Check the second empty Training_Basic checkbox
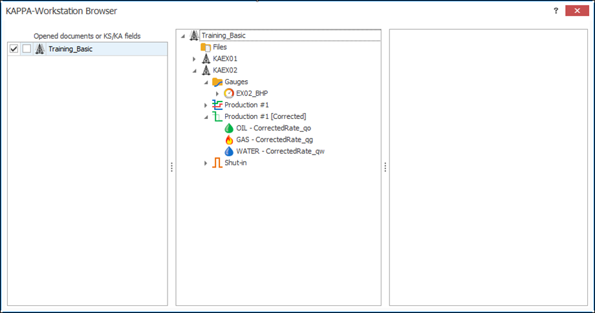This screenshot has width=595, height=313. [x=27, y=49]
